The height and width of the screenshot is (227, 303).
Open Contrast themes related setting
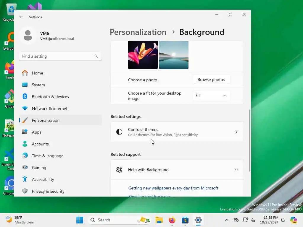tap(177, 132)
